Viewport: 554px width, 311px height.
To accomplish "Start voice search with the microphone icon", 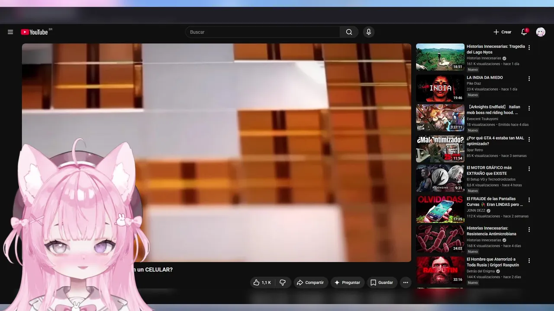I will (369, 32).
